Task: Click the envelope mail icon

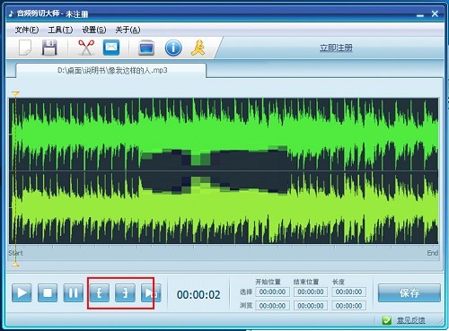Action: pyautogui.click(x=111, y=48)
